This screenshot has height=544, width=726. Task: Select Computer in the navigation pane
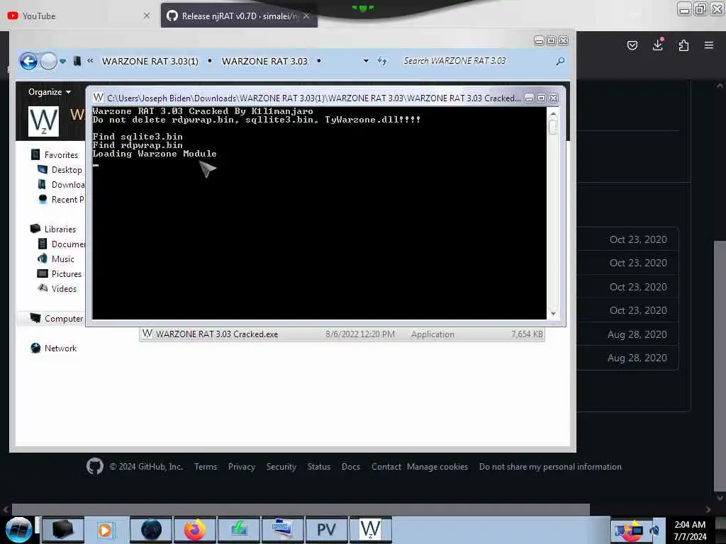[x=57, y=318]
